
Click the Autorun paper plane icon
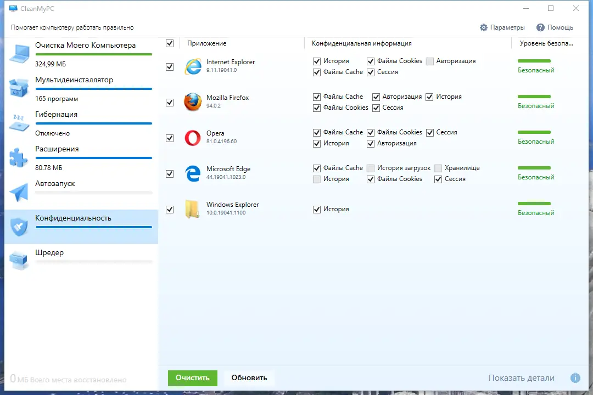pyautogui.click(x=19, y=191)
